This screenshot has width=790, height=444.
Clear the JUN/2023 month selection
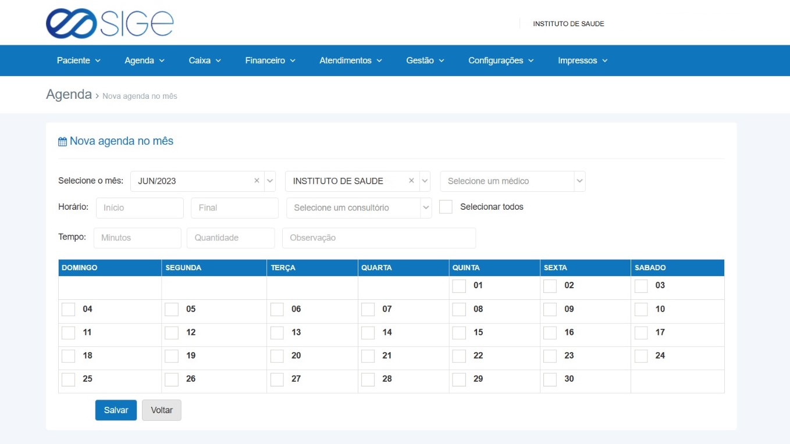(x=257, y=181)
